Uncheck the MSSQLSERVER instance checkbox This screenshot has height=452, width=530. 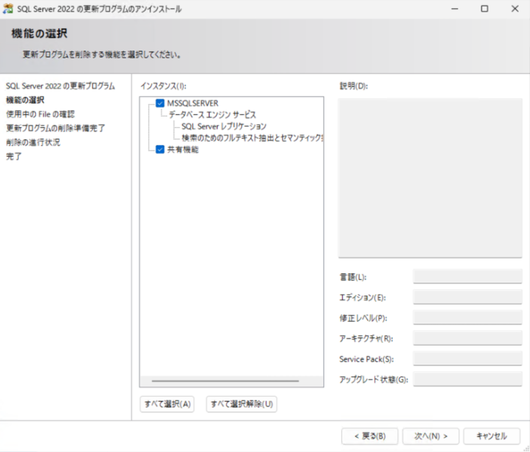pos(160,103)
